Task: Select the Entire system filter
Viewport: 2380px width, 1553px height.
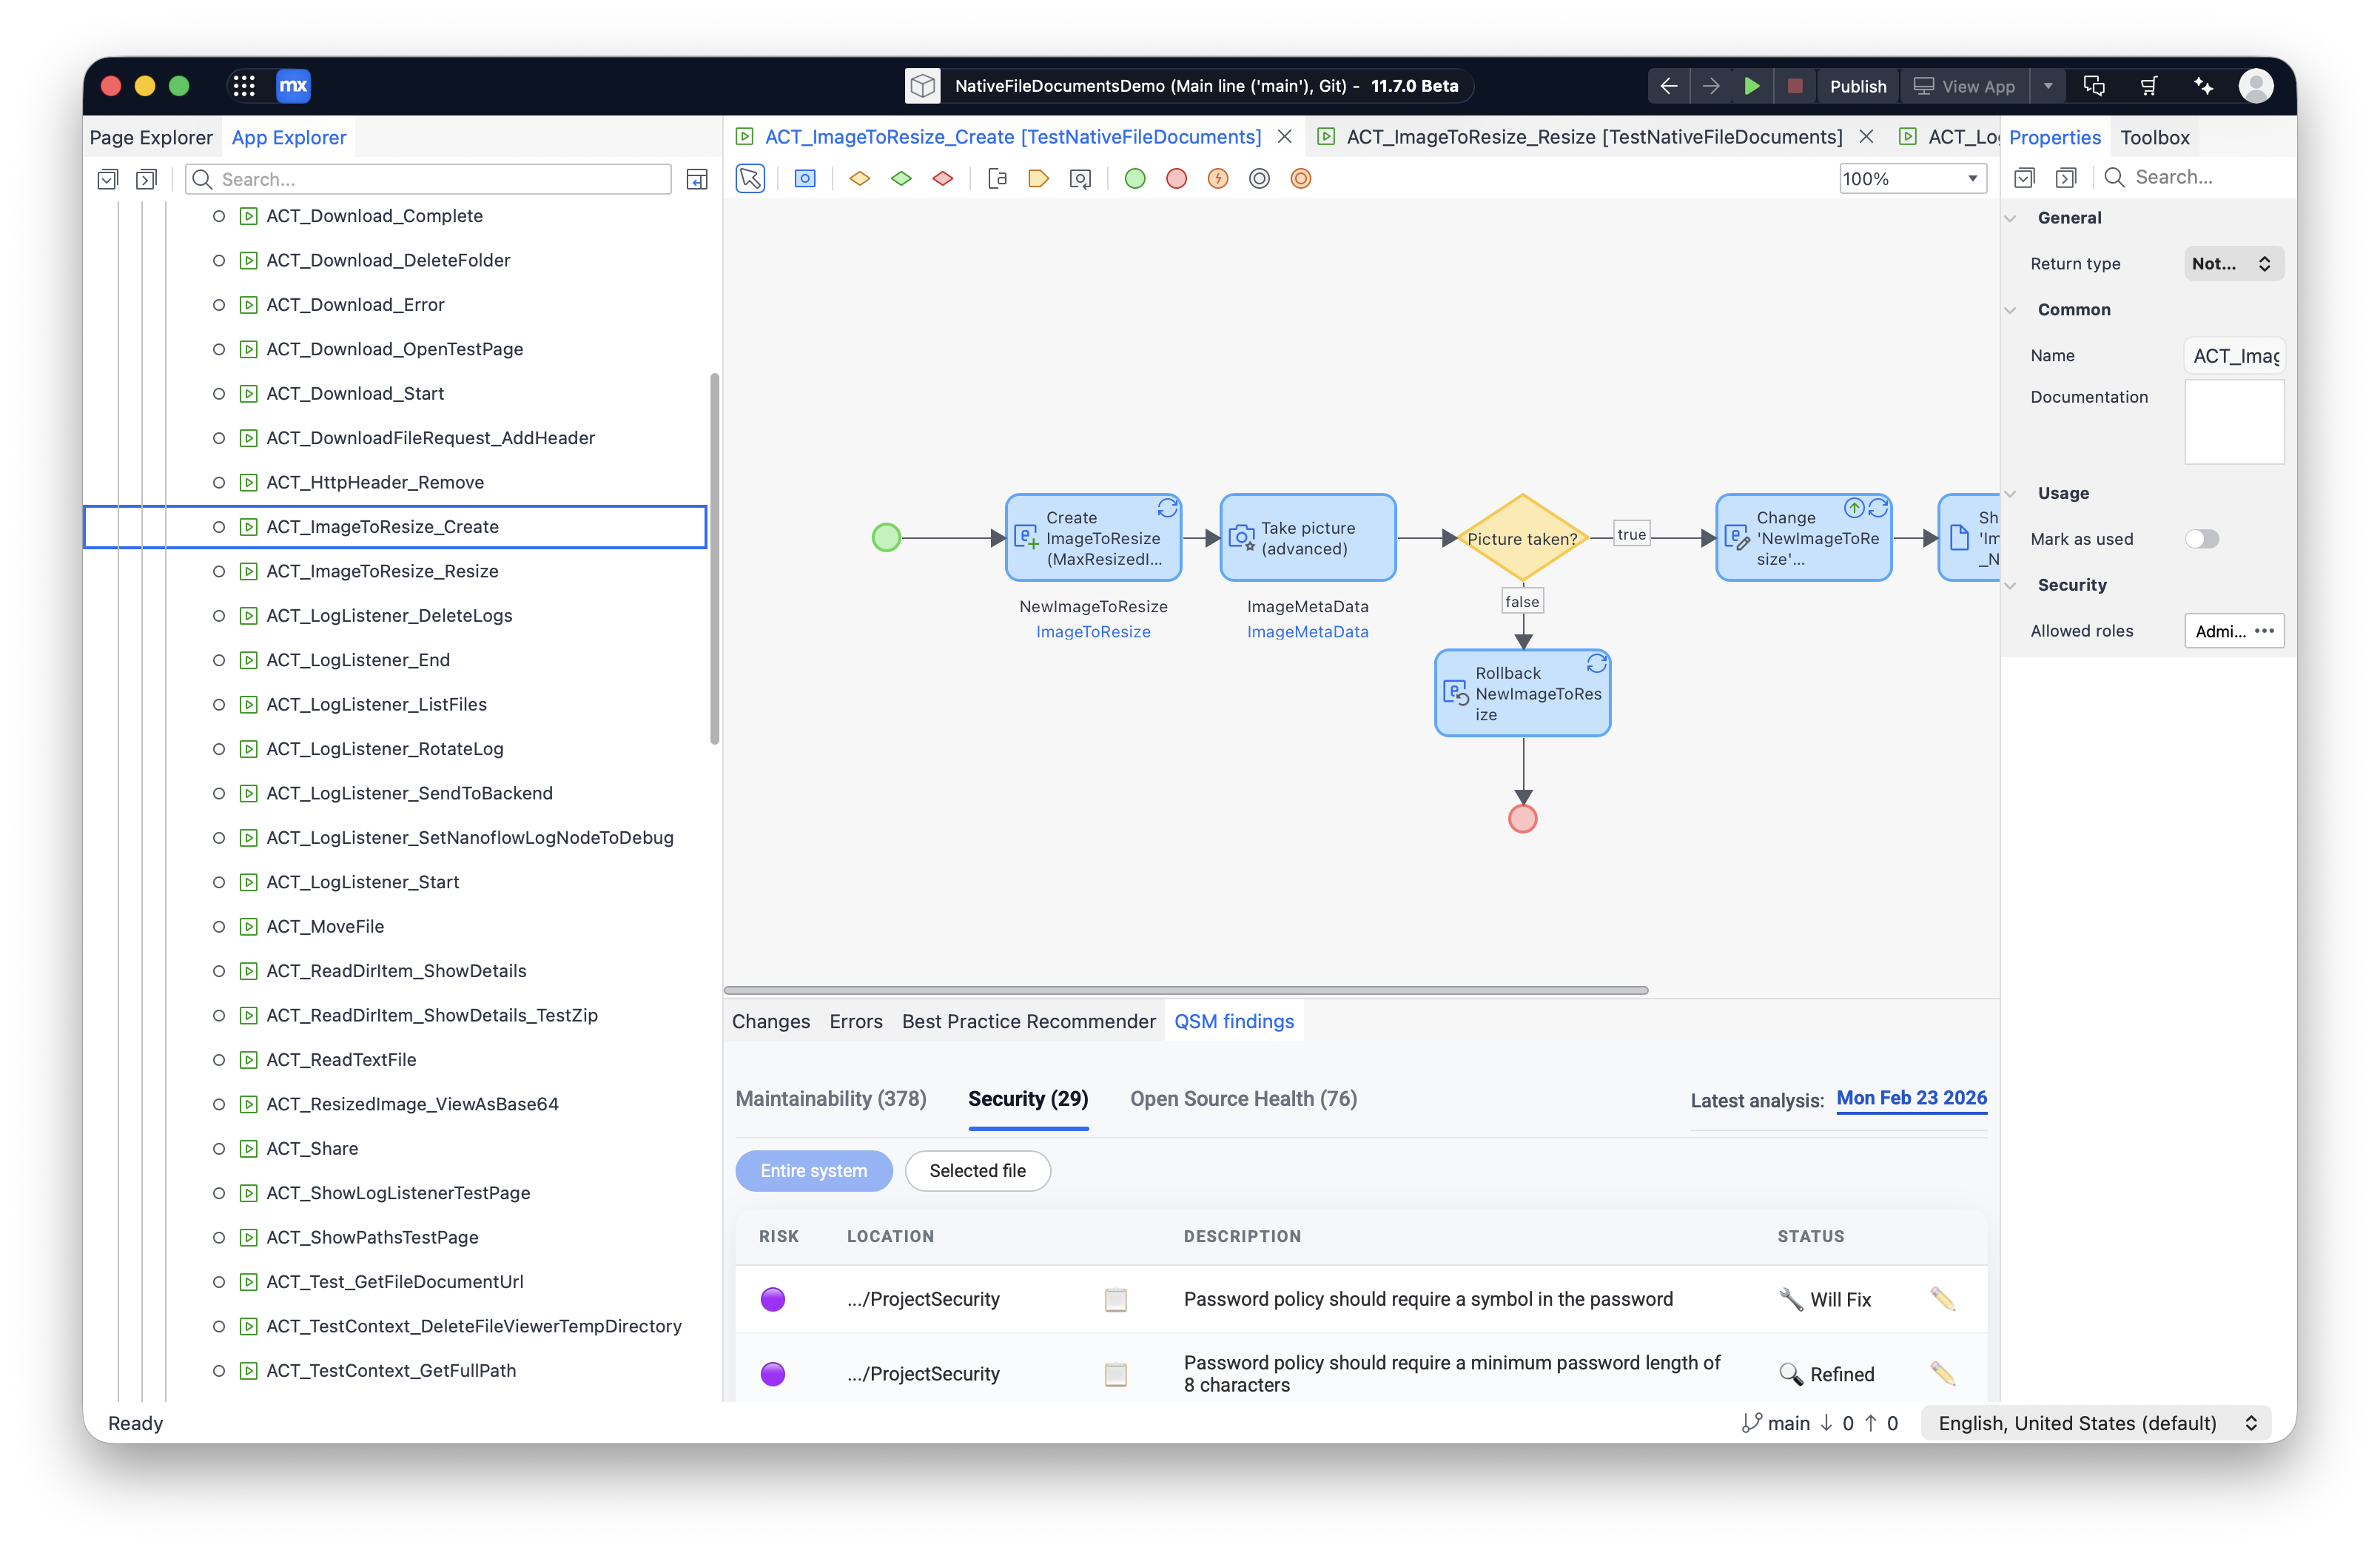Action: (813, 1171)
